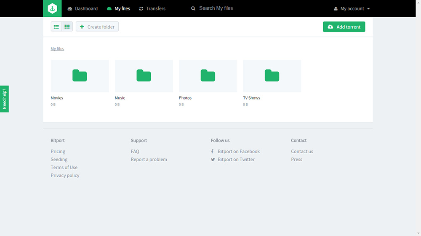Open the Terms of Use link
Screen dimensions: 421x236
(x=64, y=168)
